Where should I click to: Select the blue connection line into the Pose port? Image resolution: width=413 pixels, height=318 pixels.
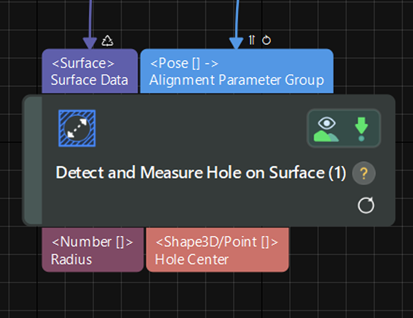coord(236,16)
